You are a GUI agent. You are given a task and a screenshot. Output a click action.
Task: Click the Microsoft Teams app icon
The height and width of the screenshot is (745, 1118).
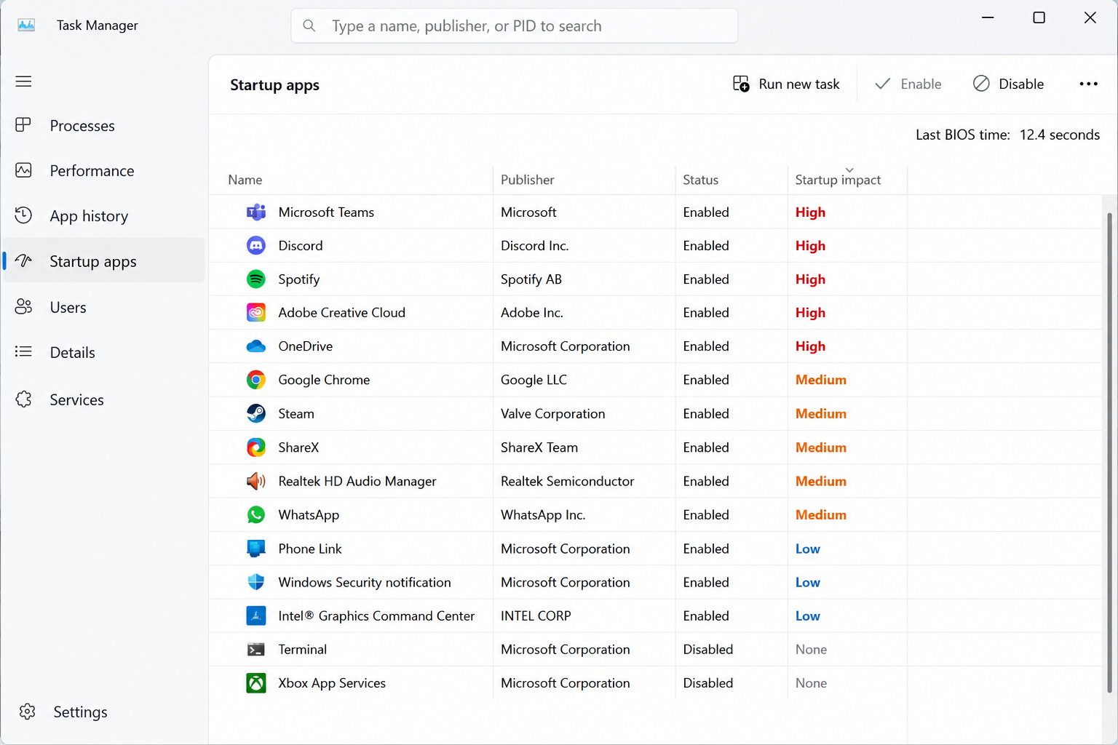(256, 212)
